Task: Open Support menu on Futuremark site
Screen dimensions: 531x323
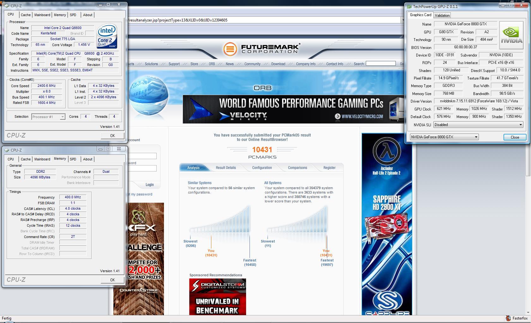Action: click(174, 64)
